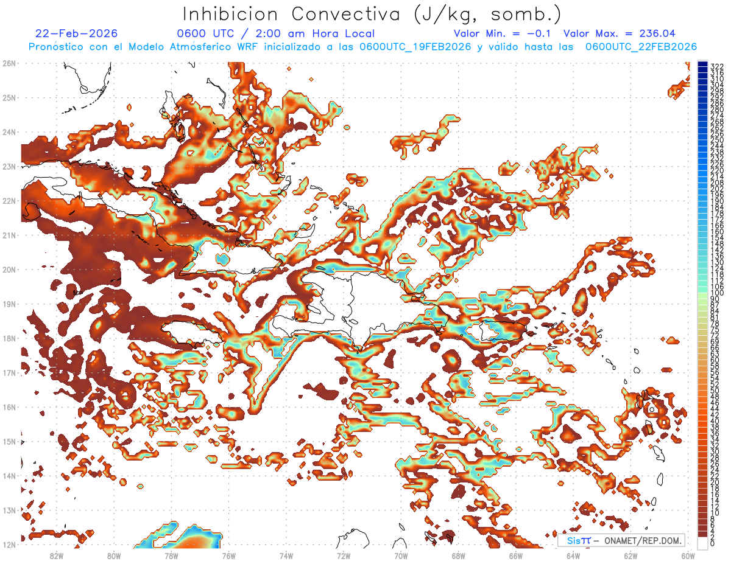Click the "Valor Max. = 236.04" readout
The image size is (731, 564).
(x=620, y=33)
